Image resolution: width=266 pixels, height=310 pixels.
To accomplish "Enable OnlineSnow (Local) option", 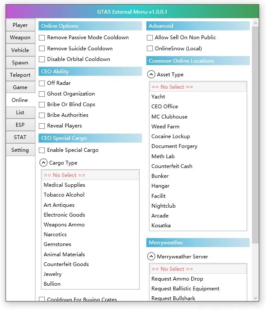I will coord(150,49).
